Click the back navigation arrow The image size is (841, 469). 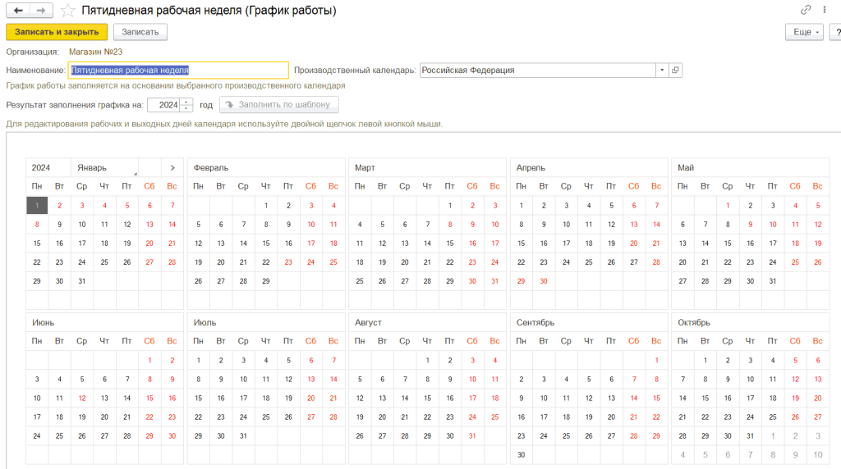(x=18, y=11)
